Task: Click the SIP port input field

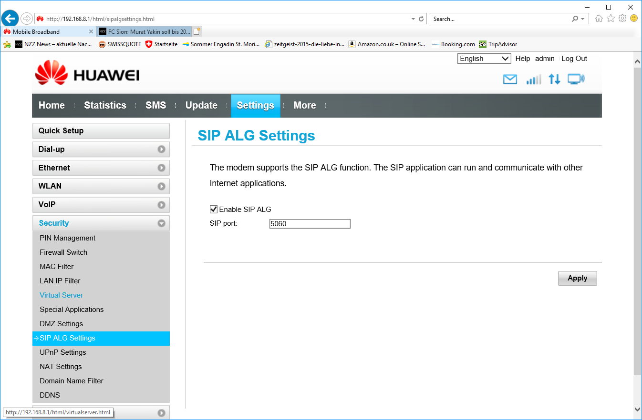Action: tap(310, 224)
